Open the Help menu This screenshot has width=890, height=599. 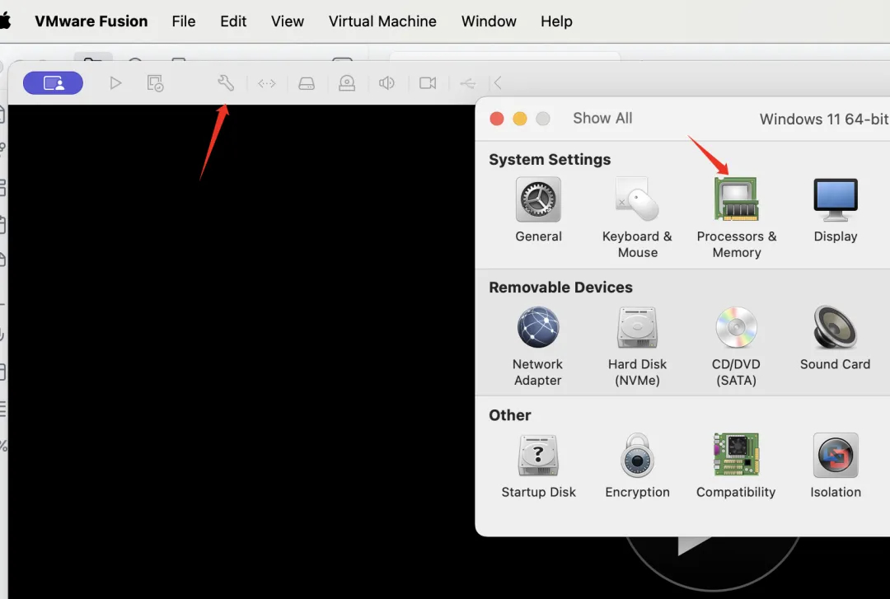(x=556, y=21)
